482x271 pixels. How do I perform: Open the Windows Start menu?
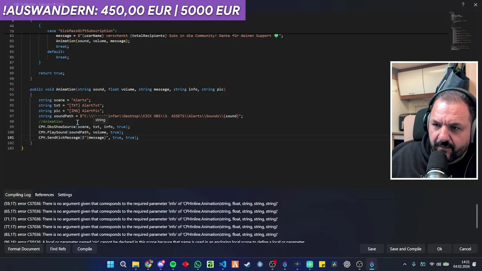point(111,264)
